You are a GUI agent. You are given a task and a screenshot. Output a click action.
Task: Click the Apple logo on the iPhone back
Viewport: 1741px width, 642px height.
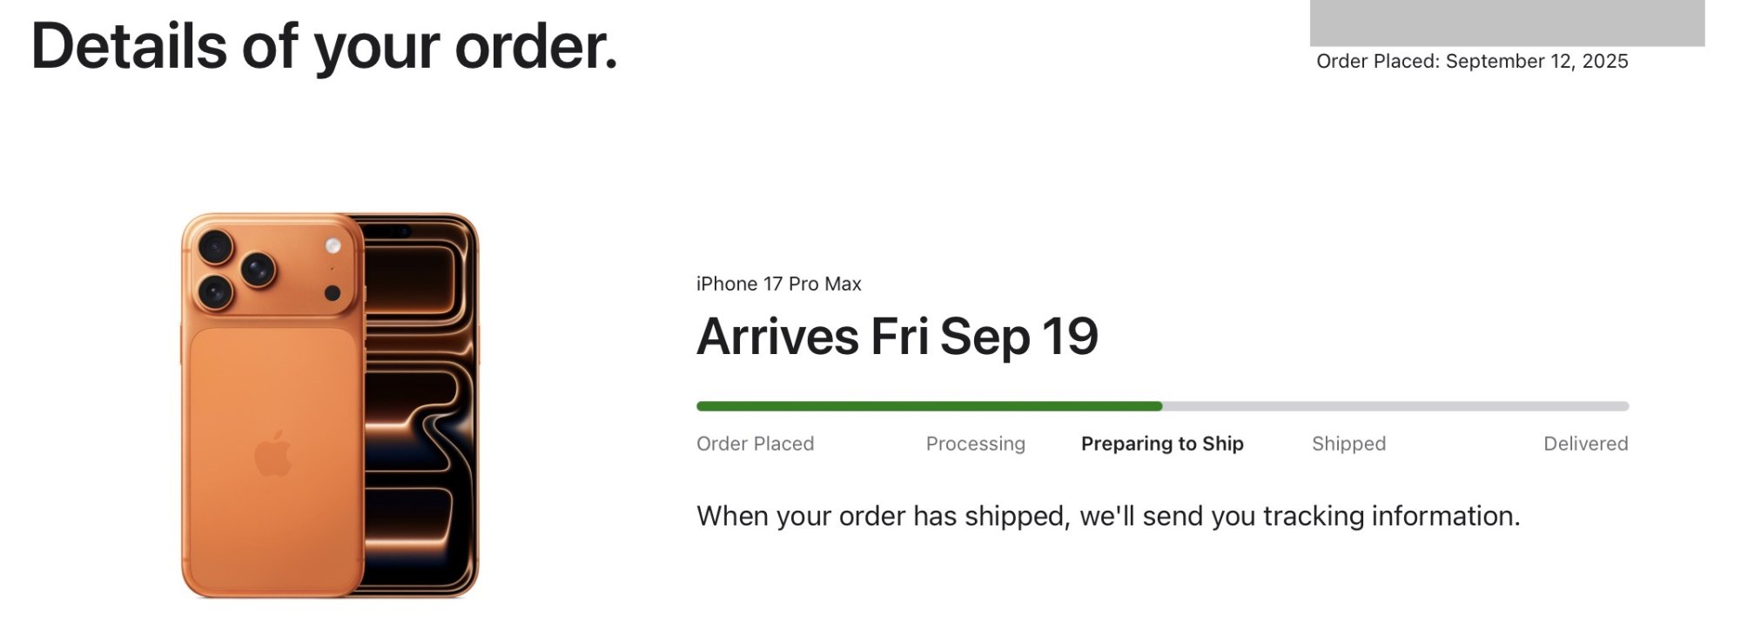(273, 453)
